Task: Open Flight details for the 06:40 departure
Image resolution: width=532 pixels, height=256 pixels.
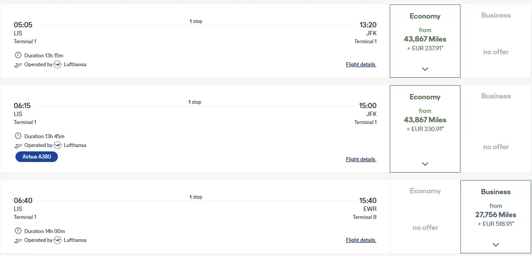Action: point(361,240)
